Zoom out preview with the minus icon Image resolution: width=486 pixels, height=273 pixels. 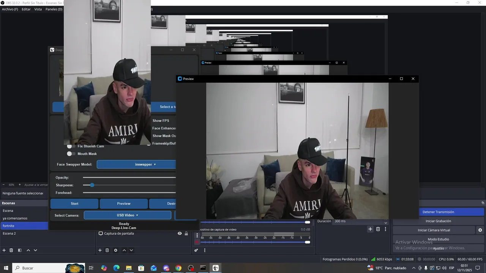point(4,185)
